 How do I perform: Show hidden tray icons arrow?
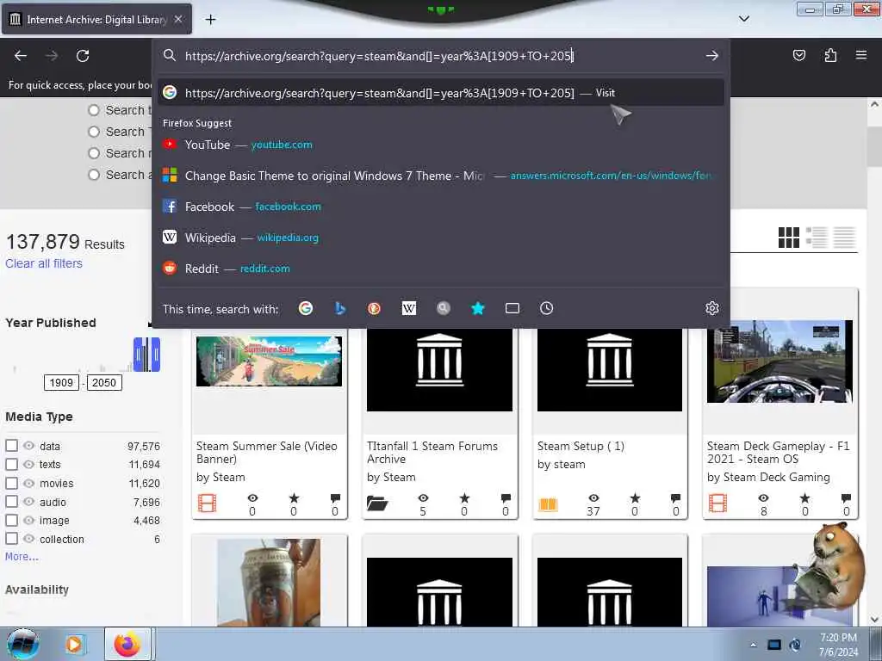[x=753, y=645]
